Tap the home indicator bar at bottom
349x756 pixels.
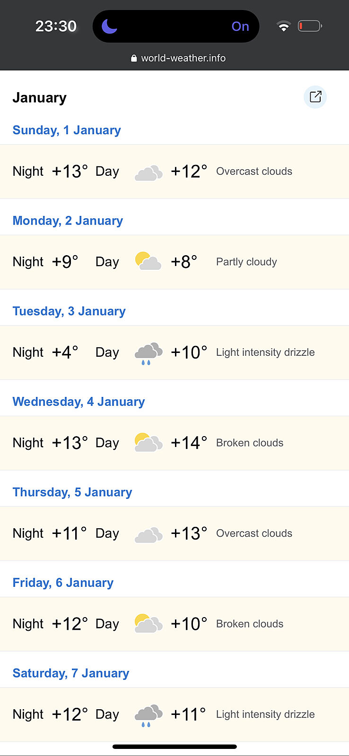click(x=174, y=747)
